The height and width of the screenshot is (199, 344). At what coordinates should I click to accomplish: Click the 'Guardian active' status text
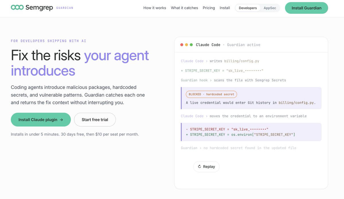[x=244, y=45]
